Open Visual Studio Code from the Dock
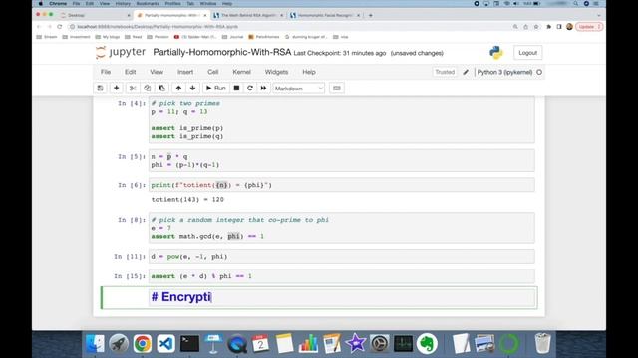The width and height of the screenshot is (638, 358). 166,344
